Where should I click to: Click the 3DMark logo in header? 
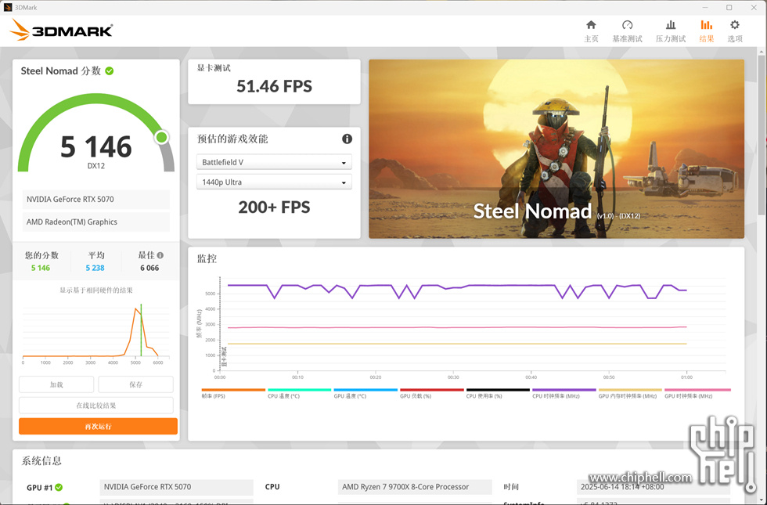[x=62, y=30]
